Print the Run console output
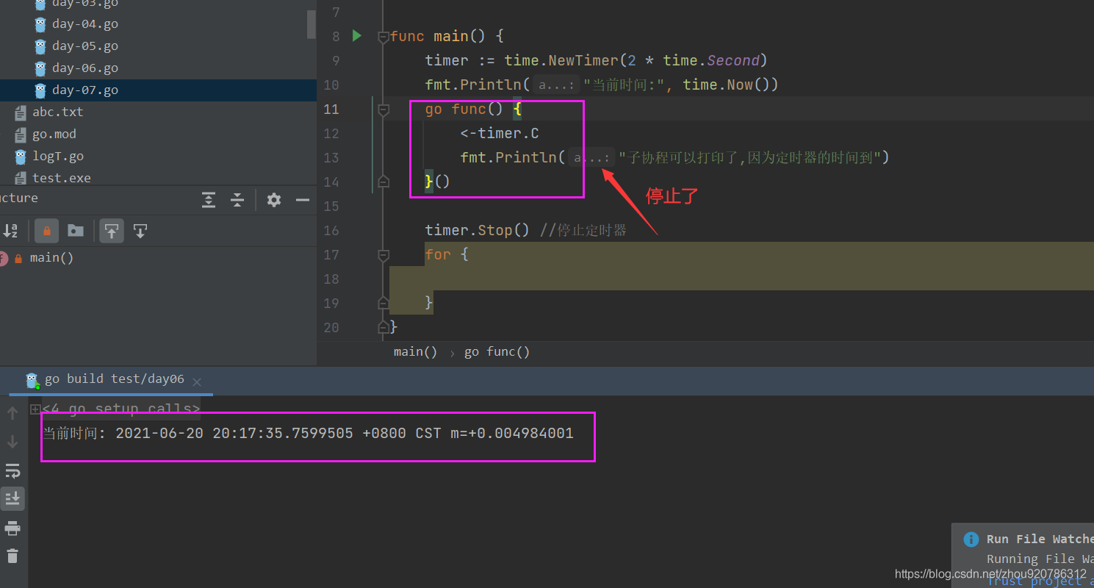Screen dimensions: 1094x588 [12, 528]
